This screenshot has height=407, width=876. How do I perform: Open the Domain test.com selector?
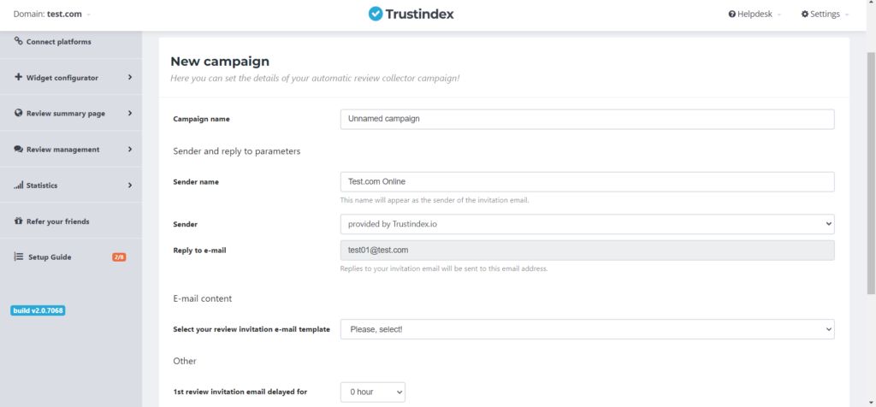[52, 15]
